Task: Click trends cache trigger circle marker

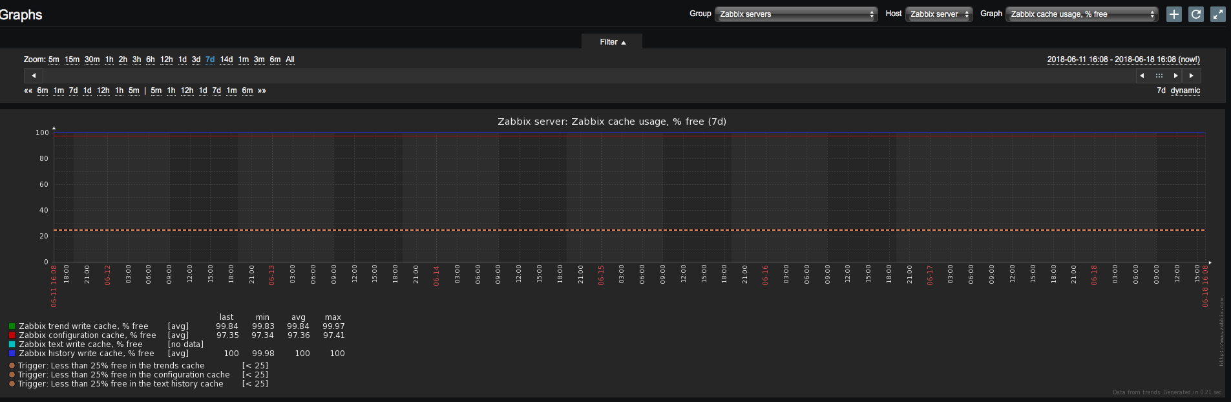Action: (x=12, y=366)
